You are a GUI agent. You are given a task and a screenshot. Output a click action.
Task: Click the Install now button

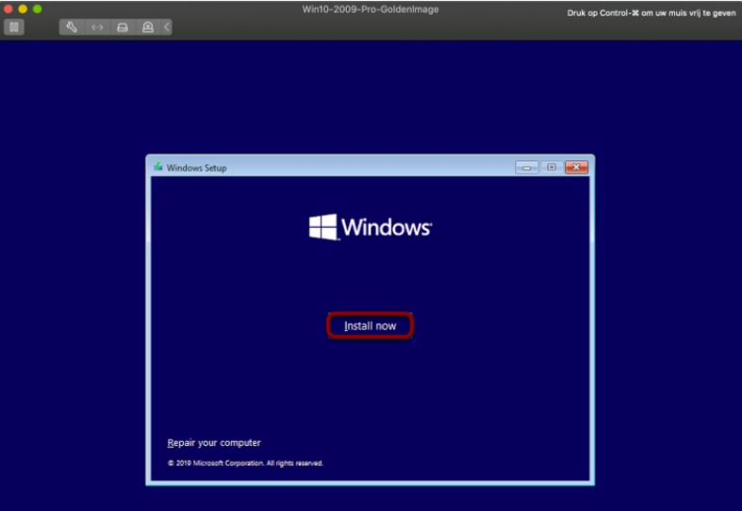pos(370,325)
